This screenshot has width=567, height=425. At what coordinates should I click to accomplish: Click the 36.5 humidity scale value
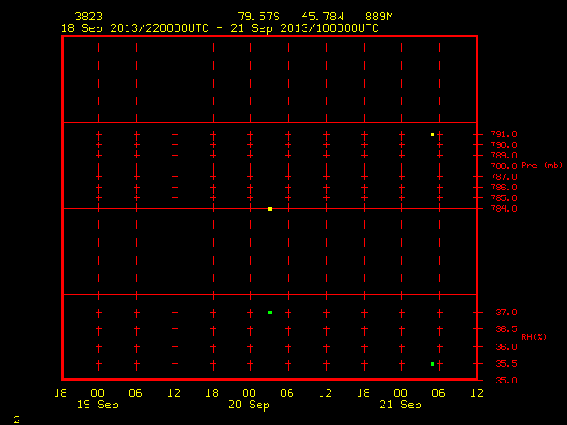(x=506, y=329)
